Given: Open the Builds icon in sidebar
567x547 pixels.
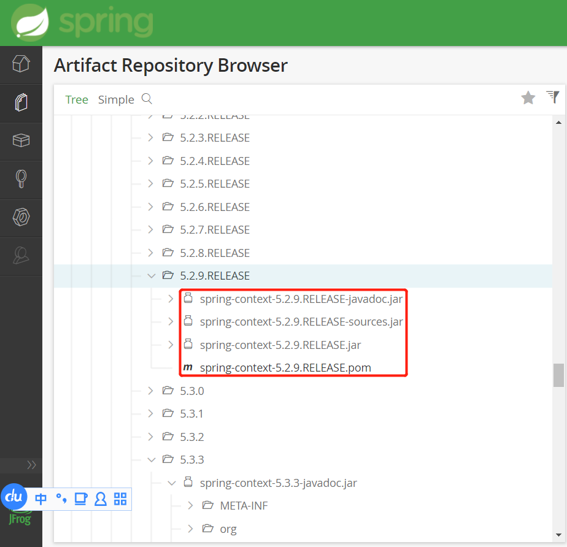Looking at the screenshot, I should [x=21, y=179].
